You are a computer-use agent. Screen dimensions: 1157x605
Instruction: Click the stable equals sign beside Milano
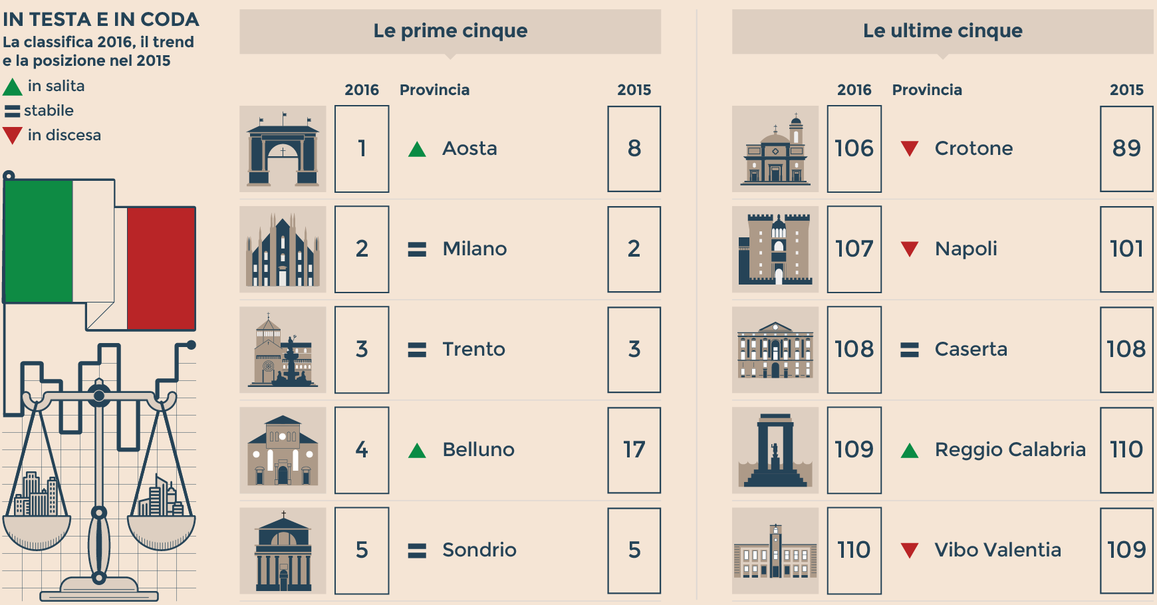pyautogui.click(x=417, y=249)
